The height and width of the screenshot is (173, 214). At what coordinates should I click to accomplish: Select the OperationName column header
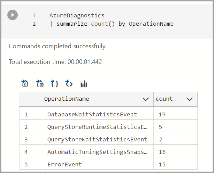pos(98,99)
